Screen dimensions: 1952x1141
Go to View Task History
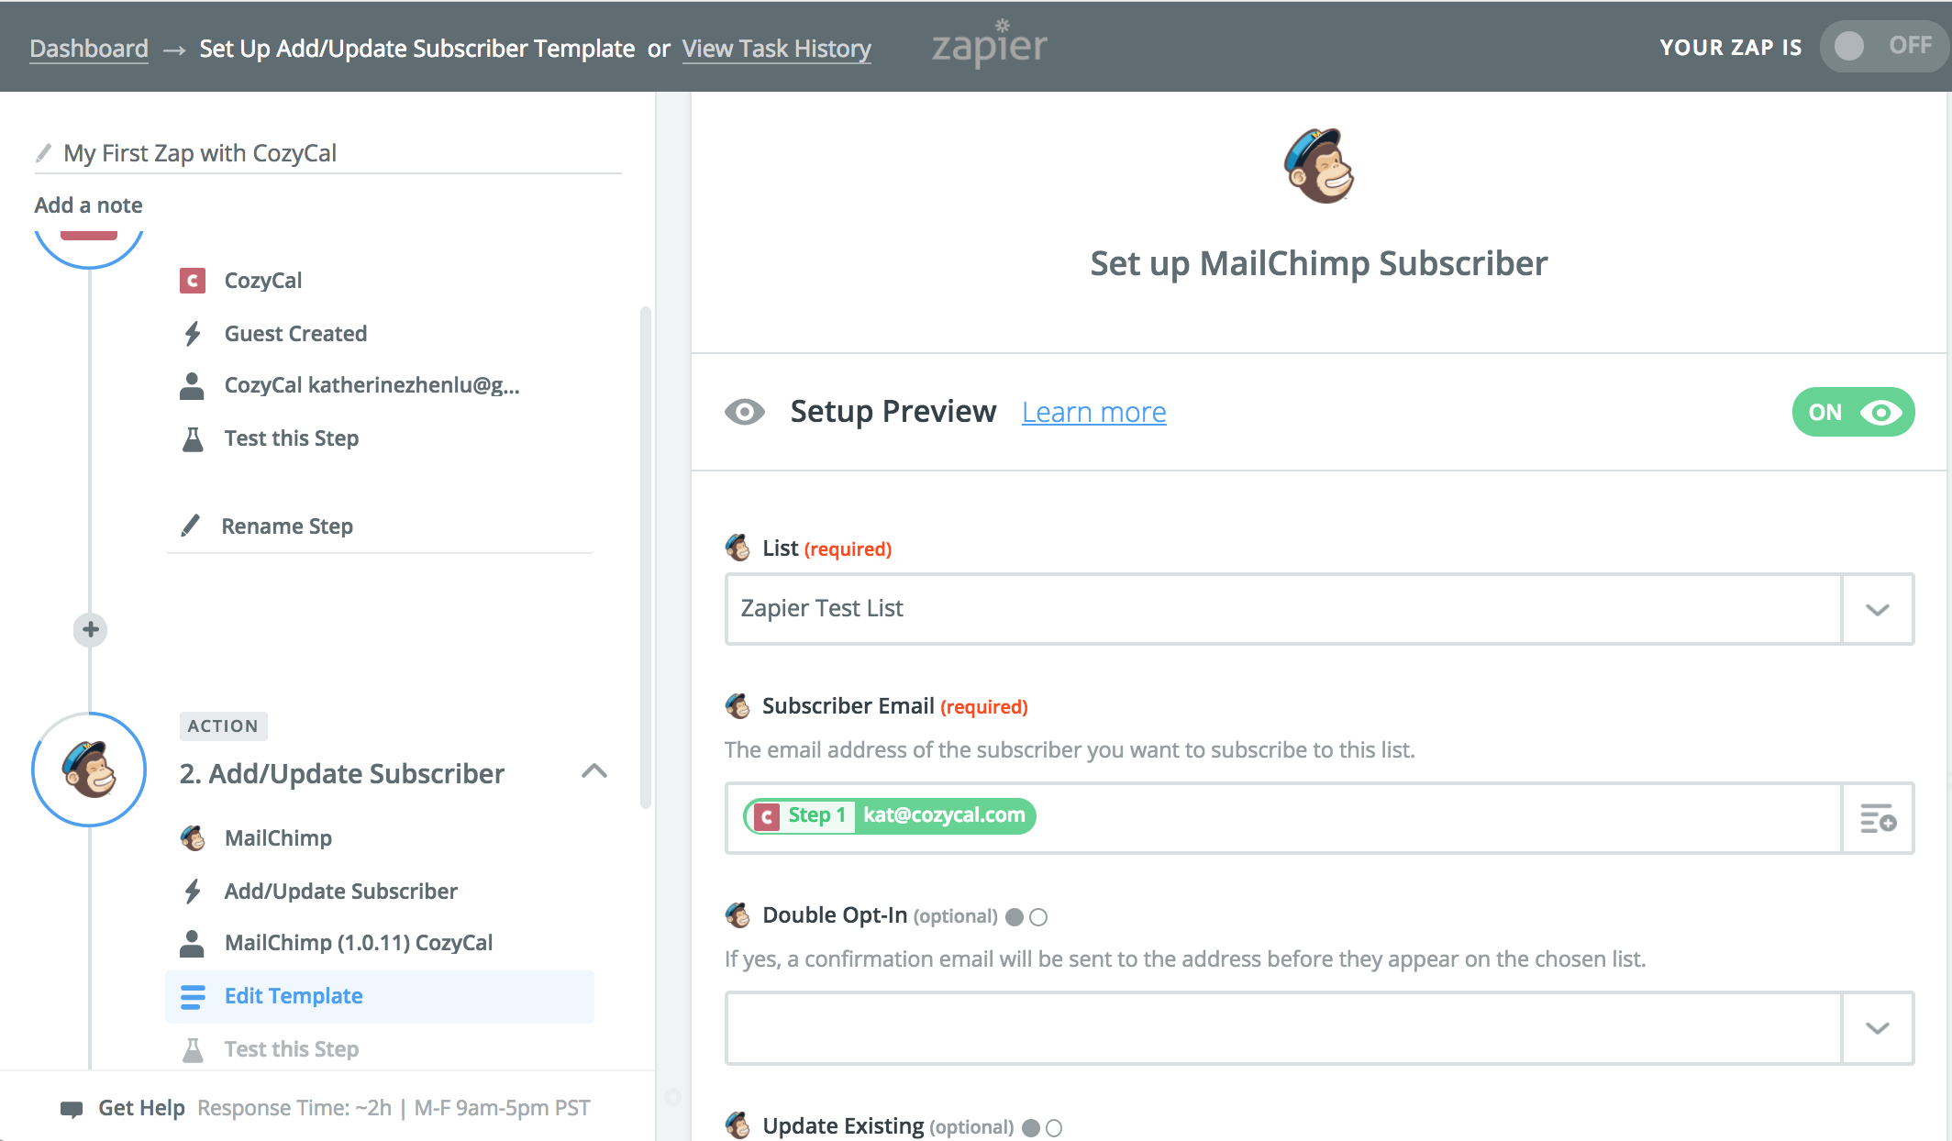(x=776, y=49)
